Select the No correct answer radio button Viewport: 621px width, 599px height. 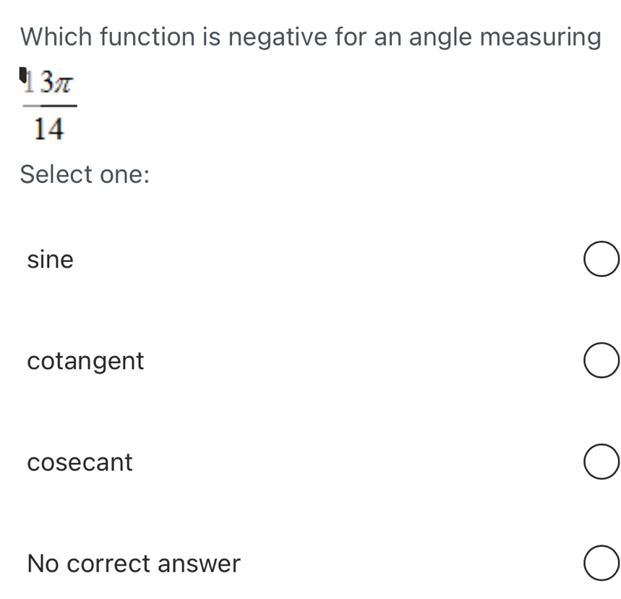tap(601, 563)
